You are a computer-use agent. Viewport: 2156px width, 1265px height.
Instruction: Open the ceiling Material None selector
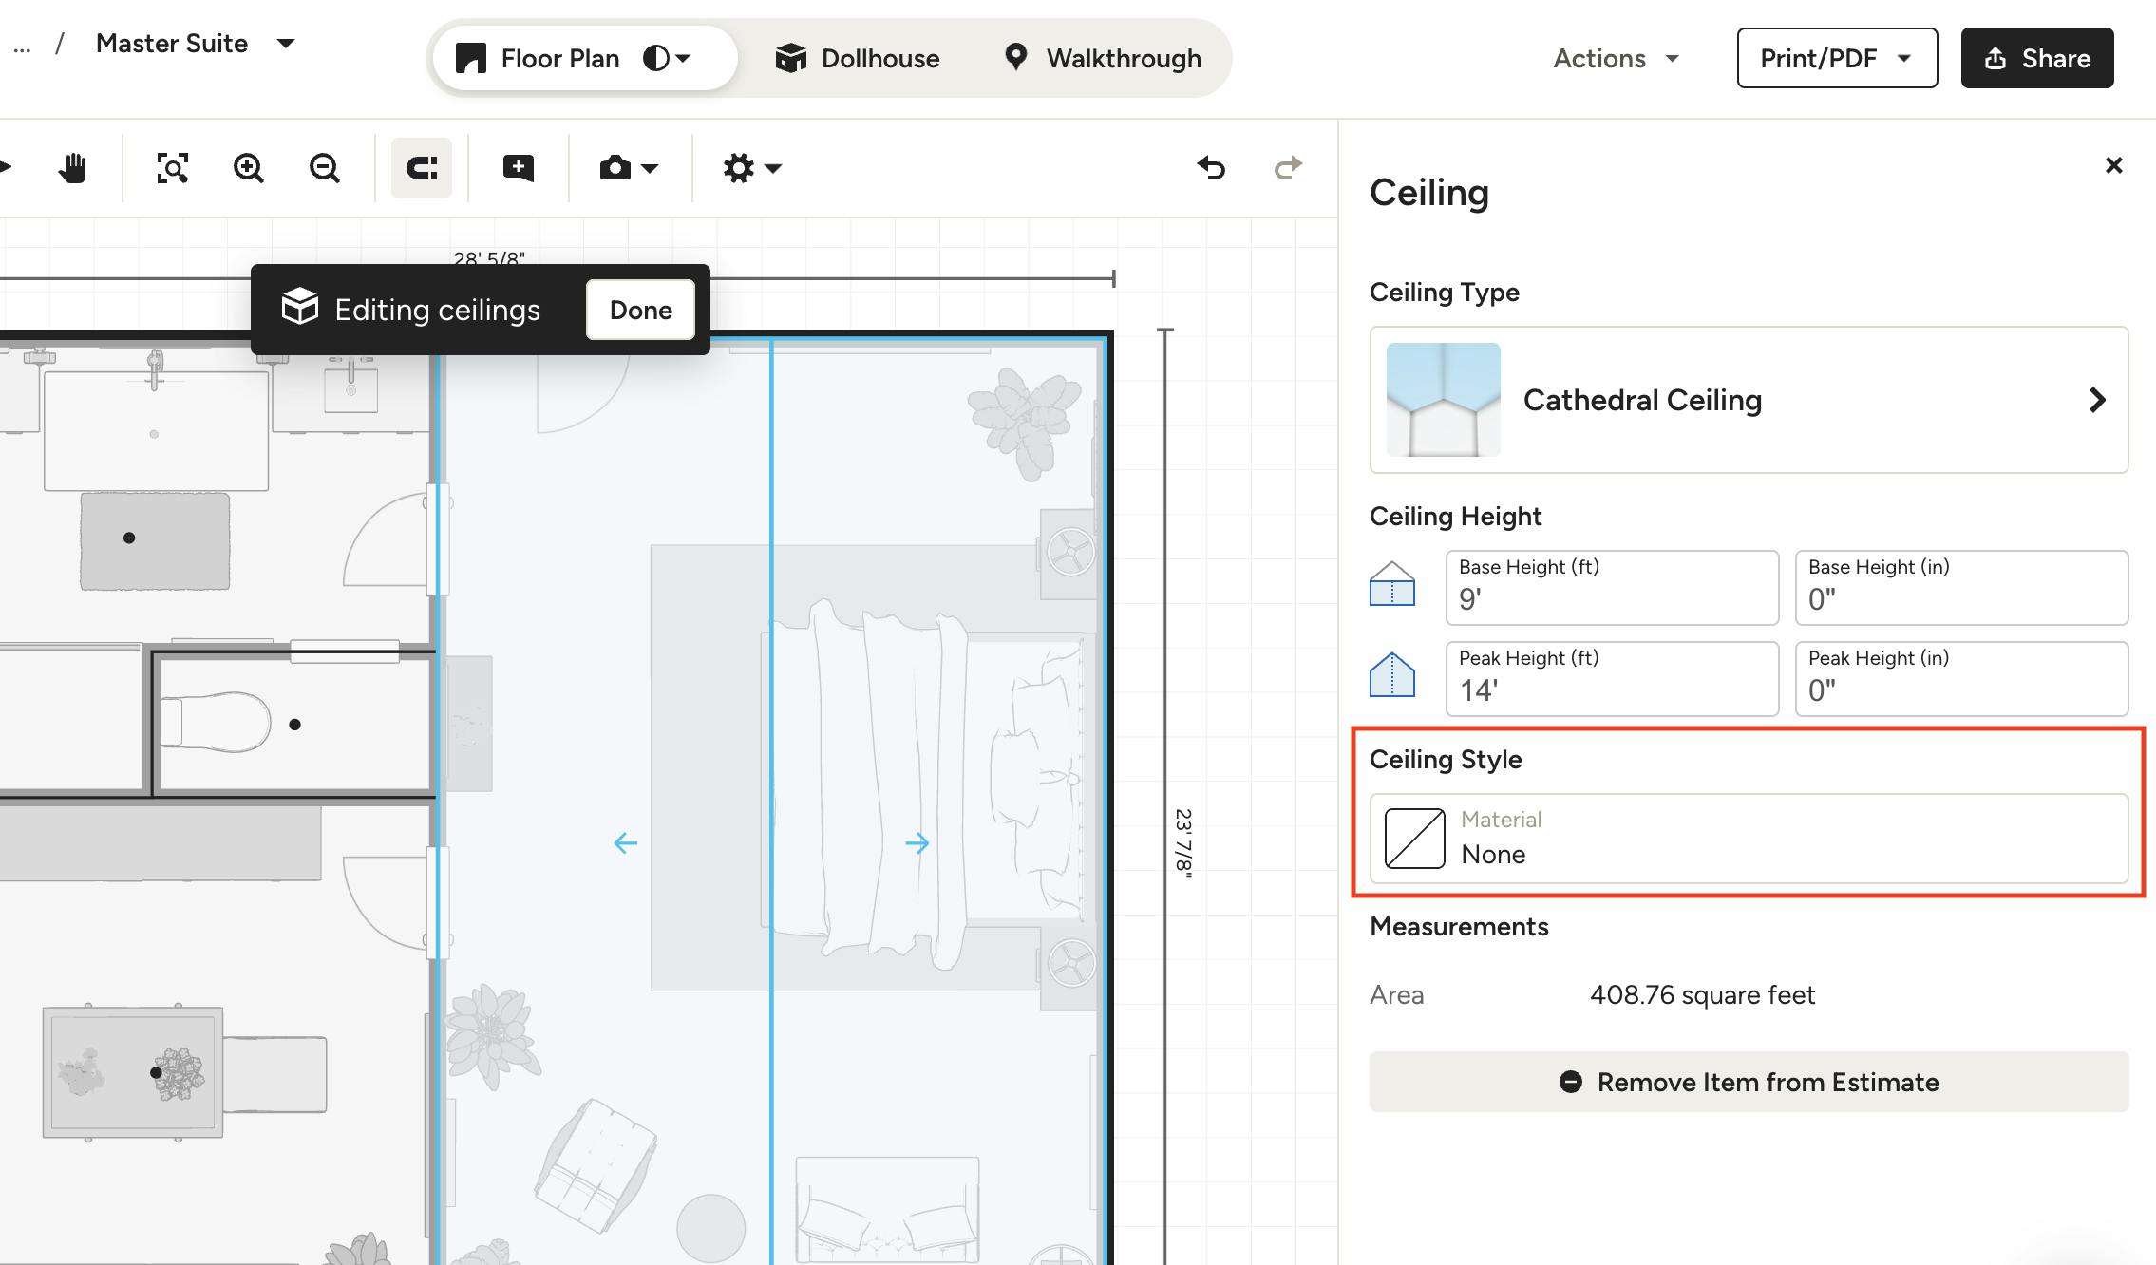(x=1749, y=839)
